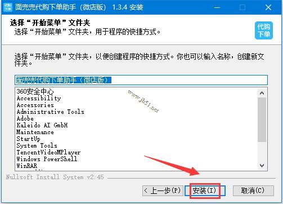Click the folder list scroll-down arrow
The image size is (283, 204).
[x=262, y=166]
